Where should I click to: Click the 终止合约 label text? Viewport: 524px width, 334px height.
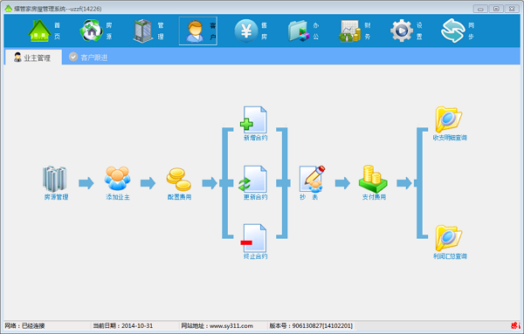pyautogui.click(x=255, y=256)
